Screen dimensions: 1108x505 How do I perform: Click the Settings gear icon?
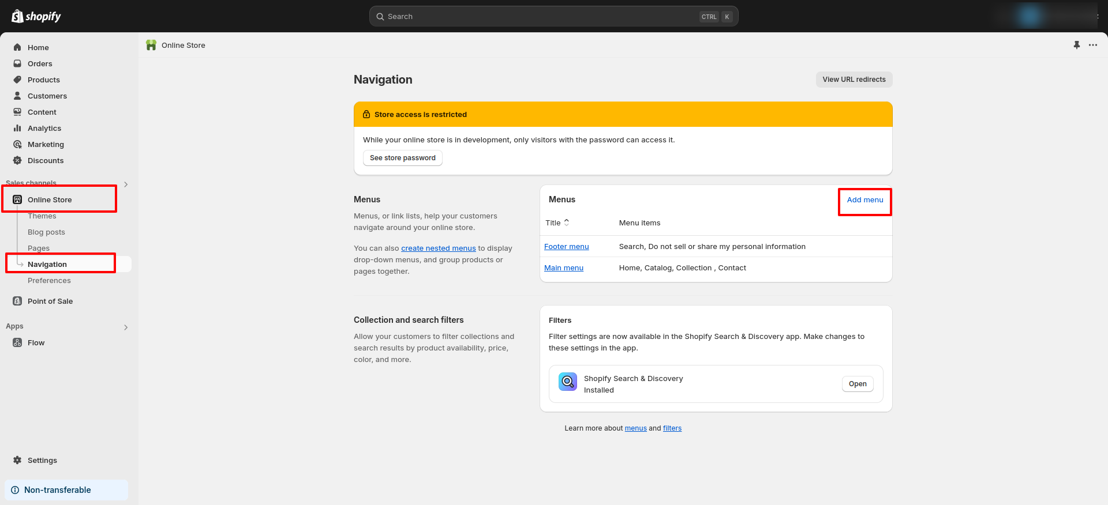[17, 460]
